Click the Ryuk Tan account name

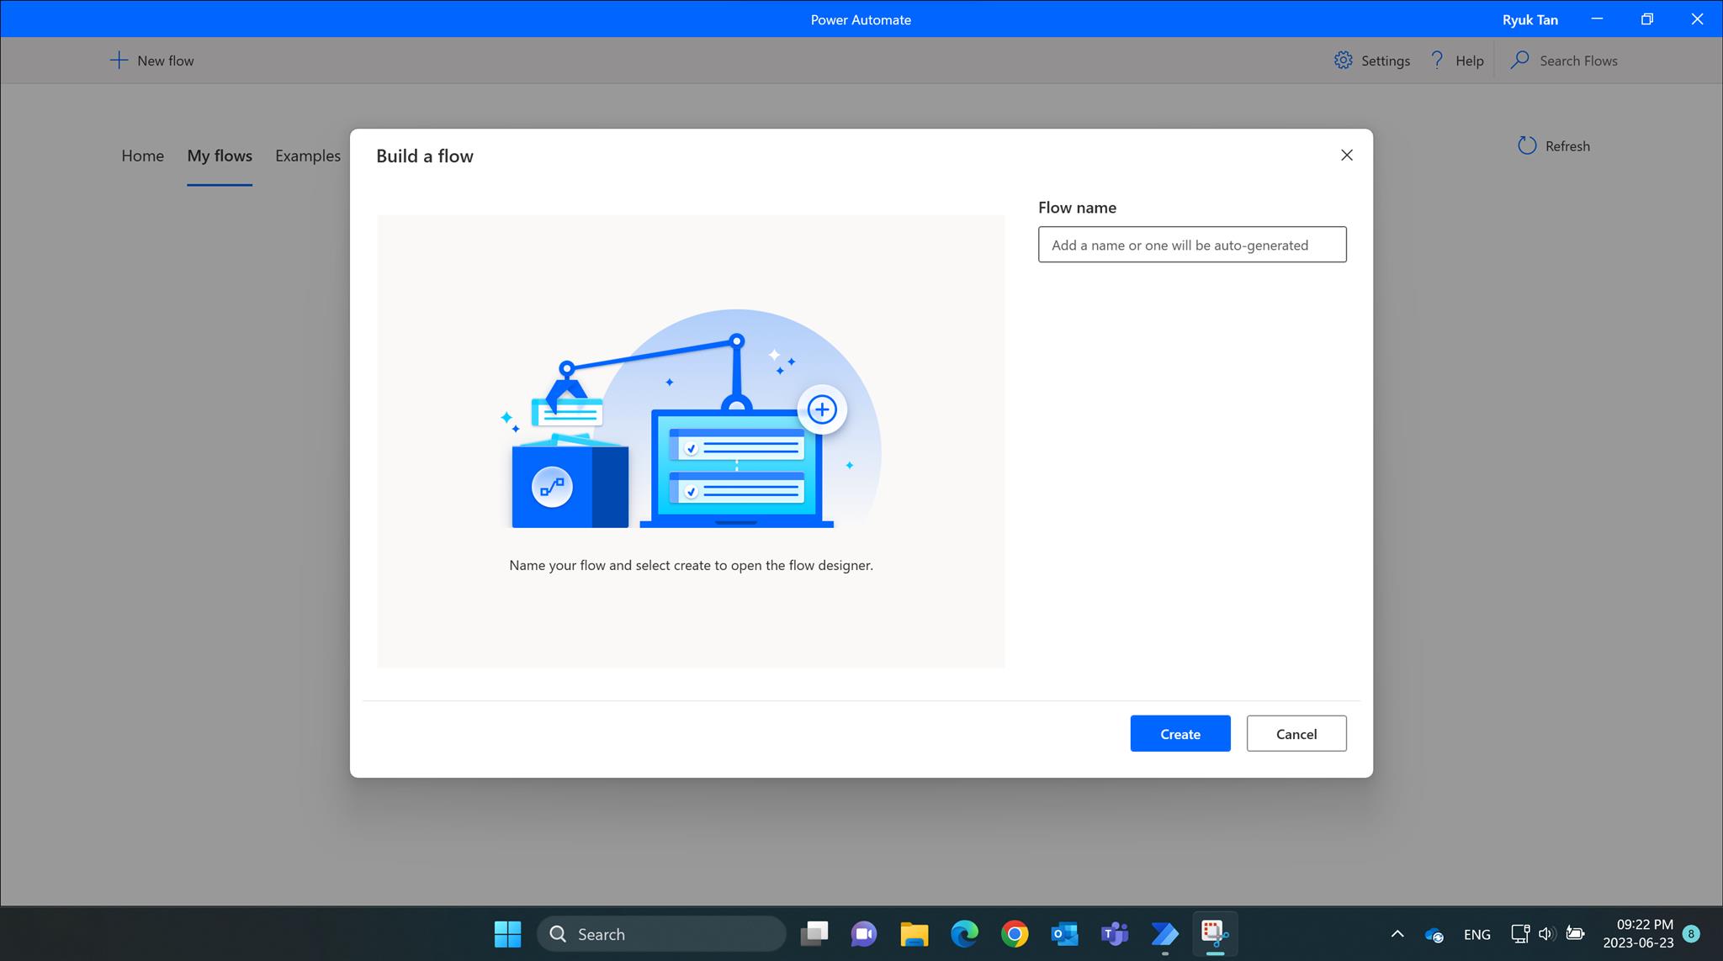pyautogui.click(x=1530, y=19)
